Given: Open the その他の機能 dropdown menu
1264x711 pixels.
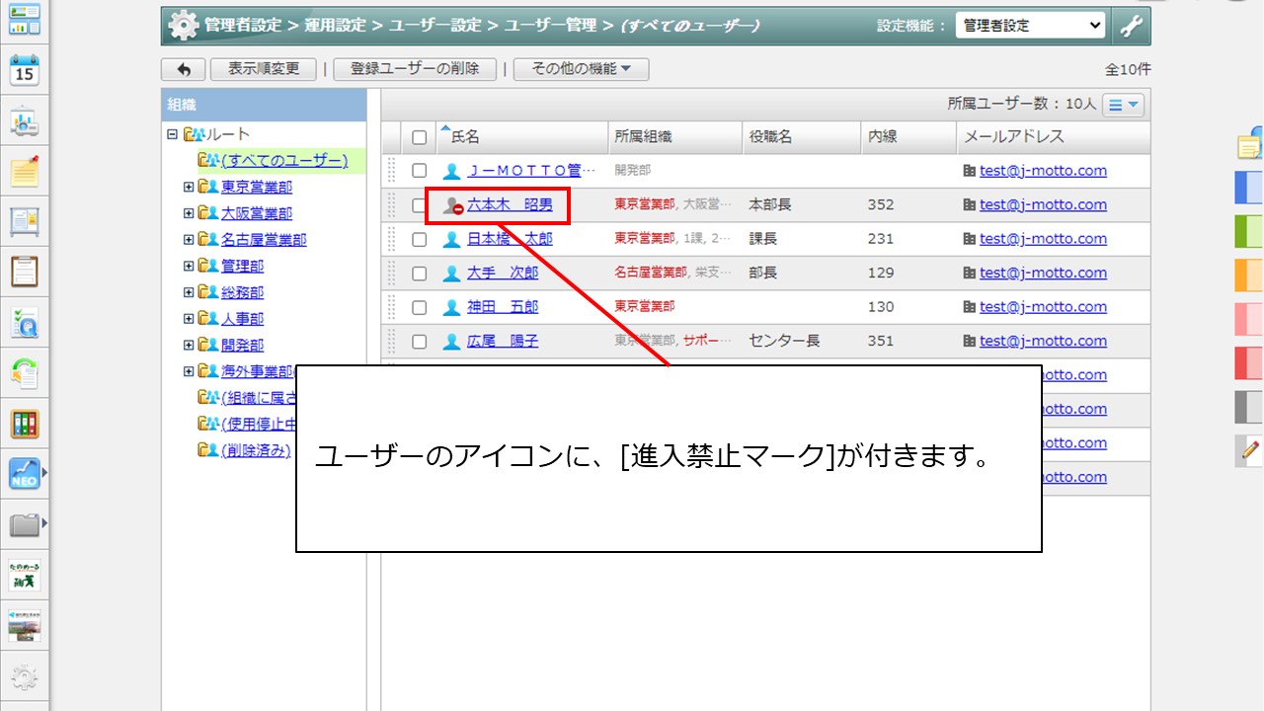Looking at the screenshot, I should (581, 69).
